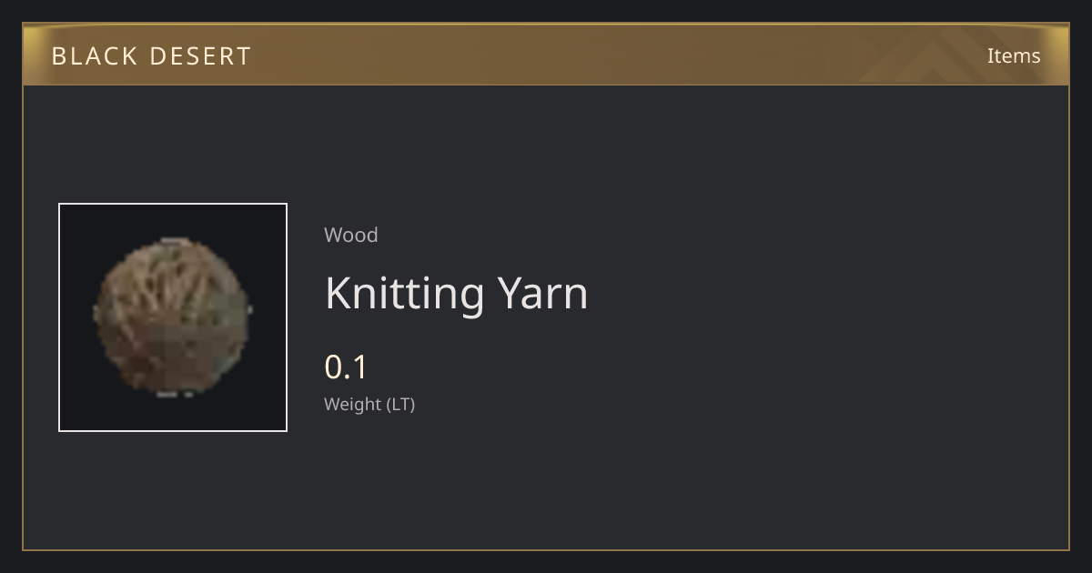The width and height of the screenshot is (1092, 573).
Task: Select the Wood category label
Action: pos(351,235)
